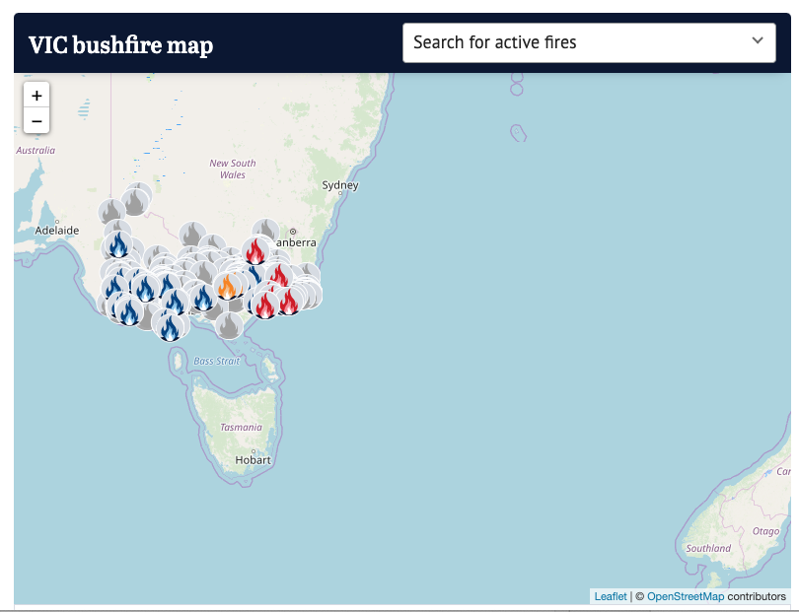Click the New South Wales label
799x612 pixels.
pos(233,170)
